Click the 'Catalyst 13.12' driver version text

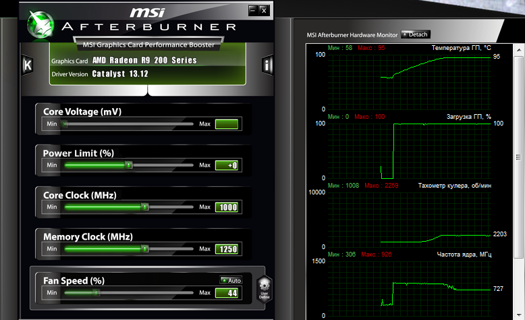(120, 74)
